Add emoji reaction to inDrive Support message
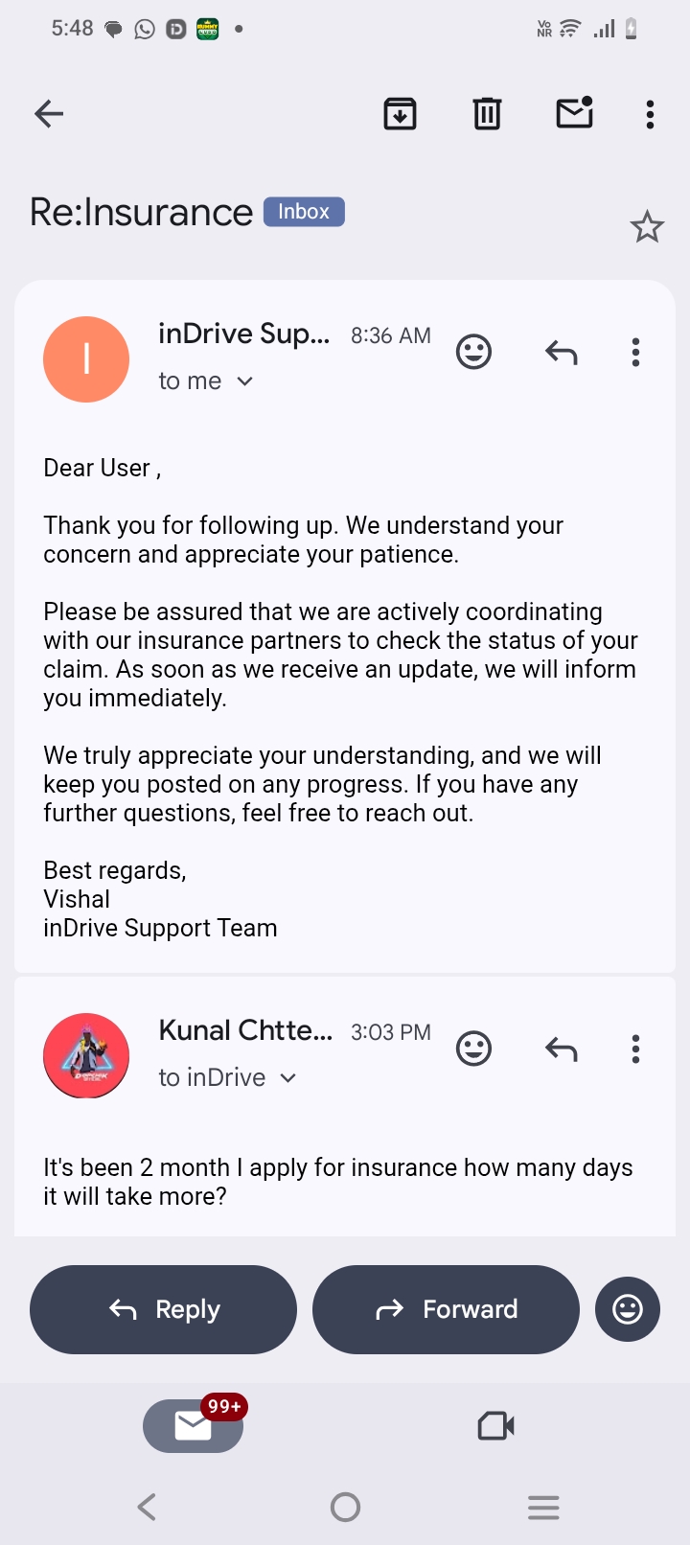The height and width of the screenshot is (1545, 690). 473,352
